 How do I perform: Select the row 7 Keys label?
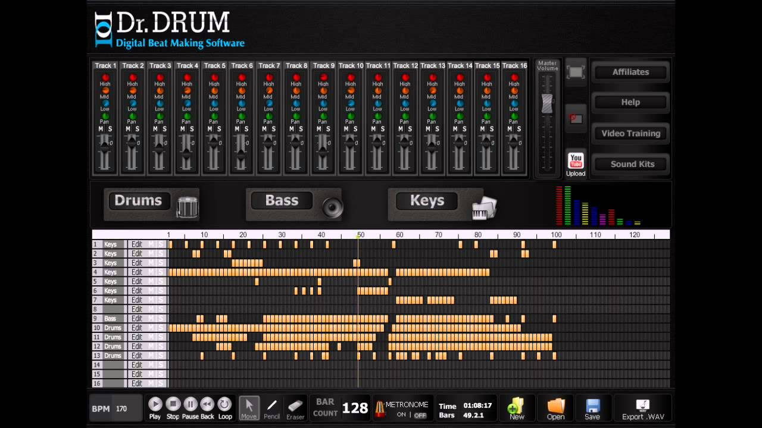[111, 300]
